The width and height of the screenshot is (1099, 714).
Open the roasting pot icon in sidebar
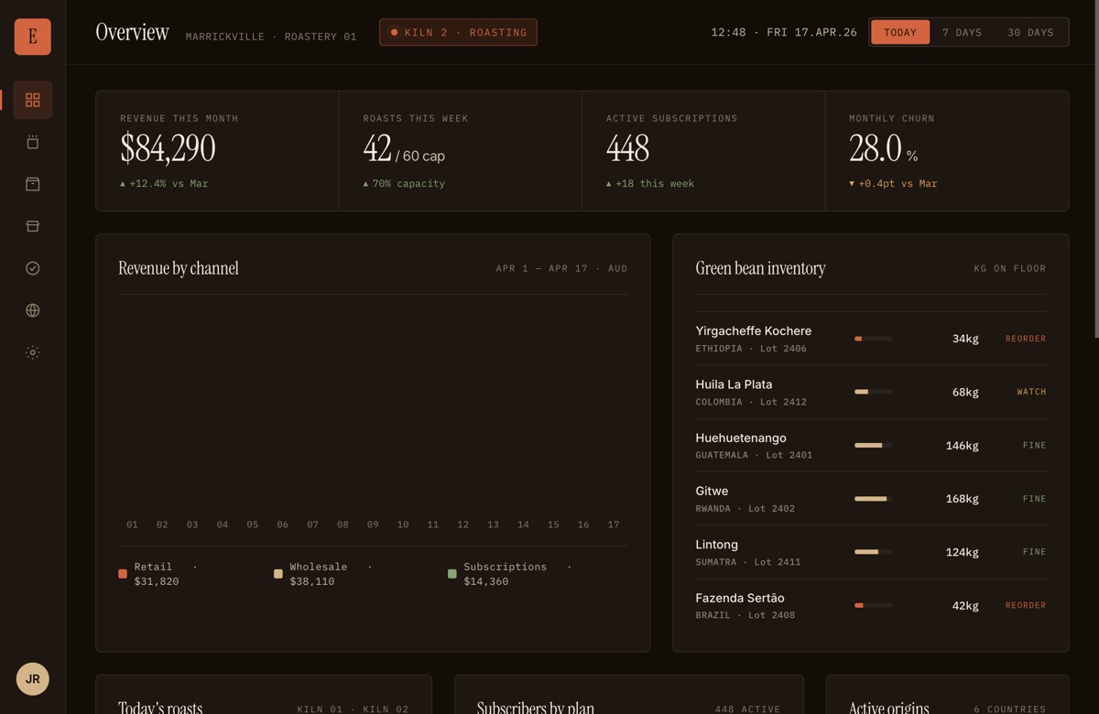[32, 142]
